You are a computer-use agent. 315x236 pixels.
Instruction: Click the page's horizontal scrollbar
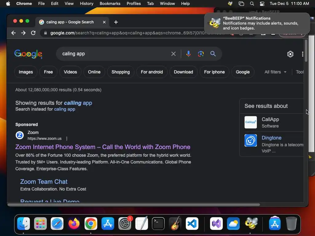[x=134, y=205]
